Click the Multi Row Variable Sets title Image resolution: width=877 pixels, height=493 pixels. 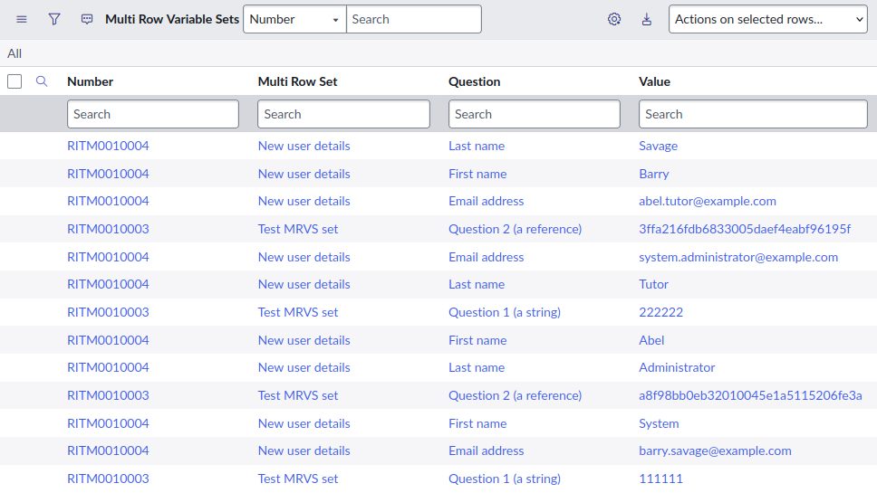coord(172,19)
